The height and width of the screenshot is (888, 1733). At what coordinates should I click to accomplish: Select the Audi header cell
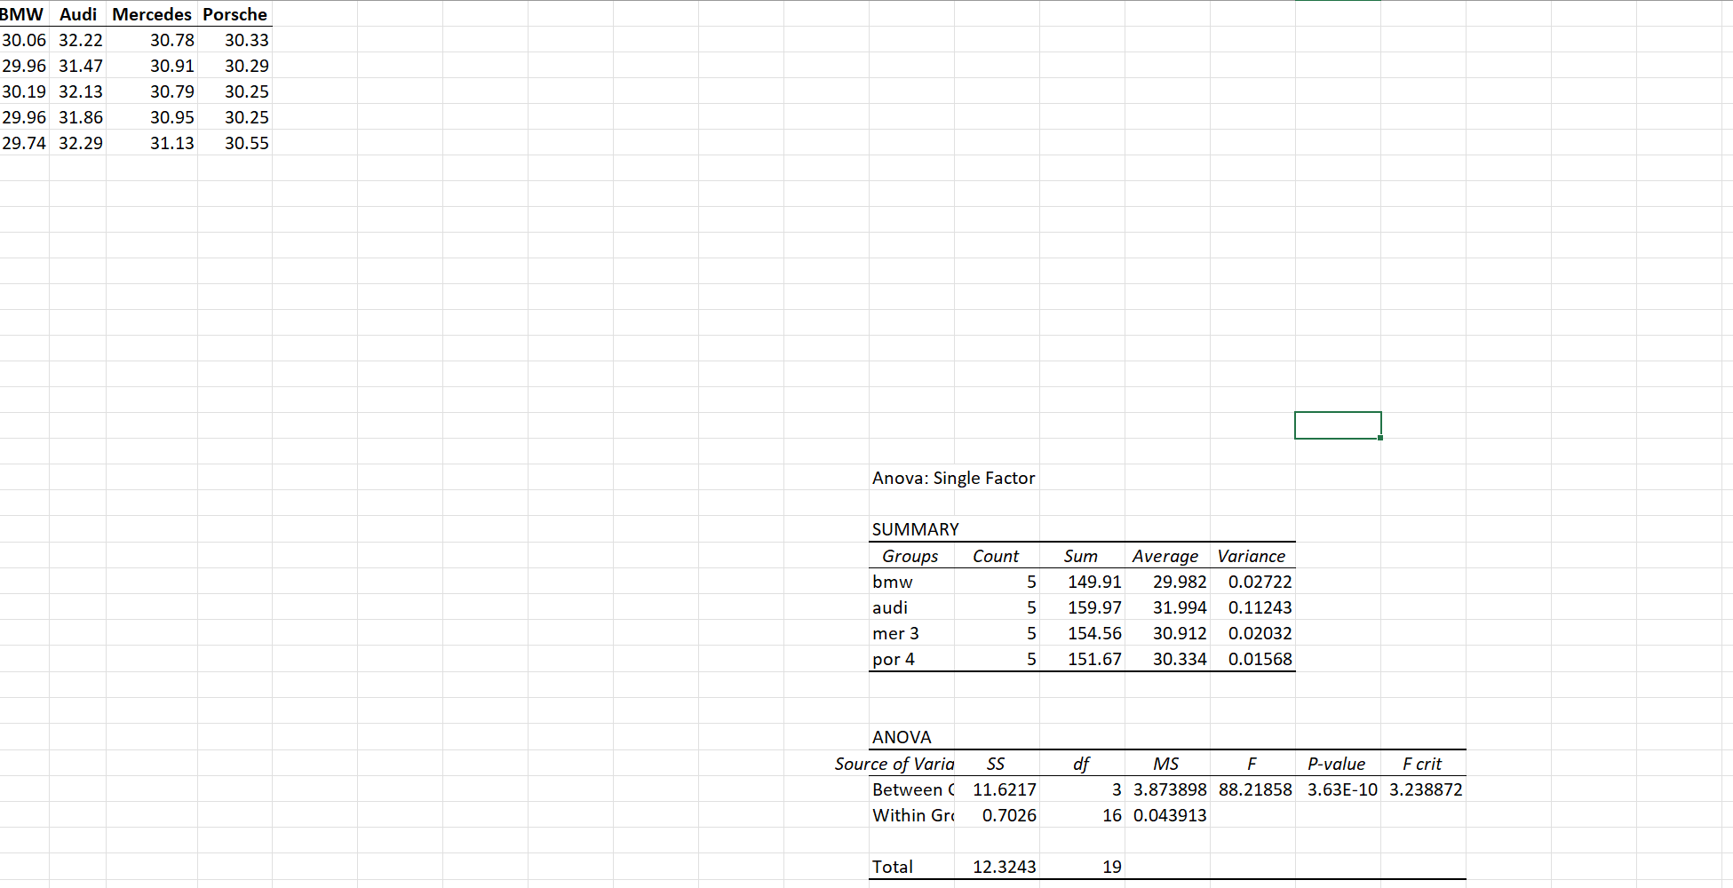click(78, 14)
